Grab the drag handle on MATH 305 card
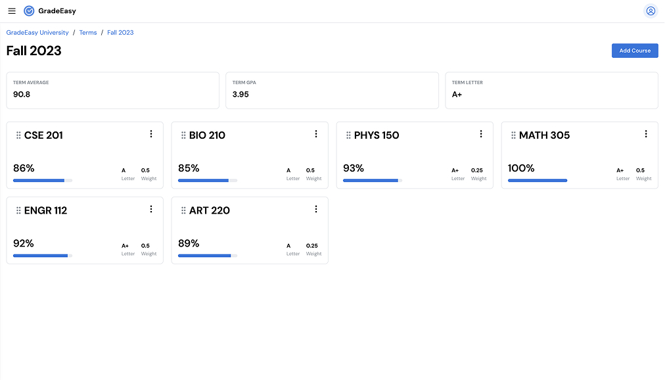 point(513,135)
